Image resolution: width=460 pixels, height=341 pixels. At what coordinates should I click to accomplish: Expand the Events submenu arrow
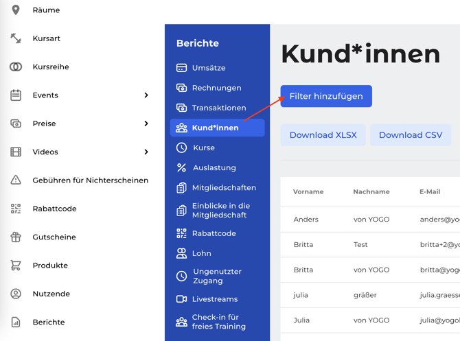[146, 95]
